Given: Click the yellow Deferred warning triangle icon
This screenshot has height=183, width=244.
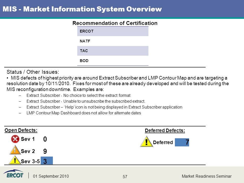Looking at the screenshot, I should [146, 142].
